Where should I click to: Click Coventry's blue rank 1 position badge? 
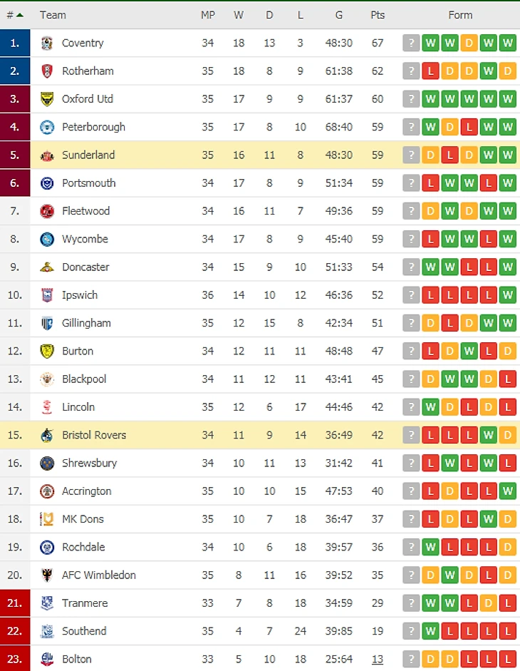(15, 43)
